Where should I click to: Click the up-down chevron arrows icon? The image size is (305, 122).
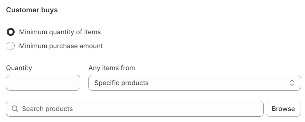pyautogui.click(x=292, y=83)
